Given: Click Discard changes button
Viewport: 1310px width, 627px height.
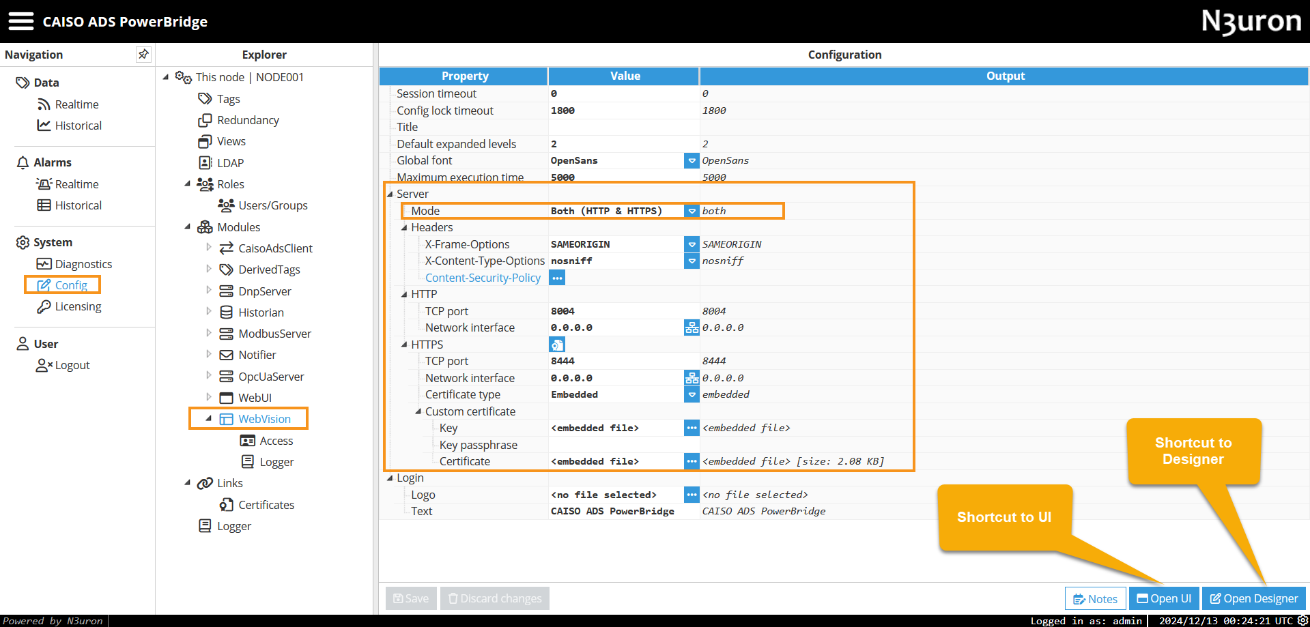Looking at the screenshot, I should pyautogui.click(x=495, y=598).
